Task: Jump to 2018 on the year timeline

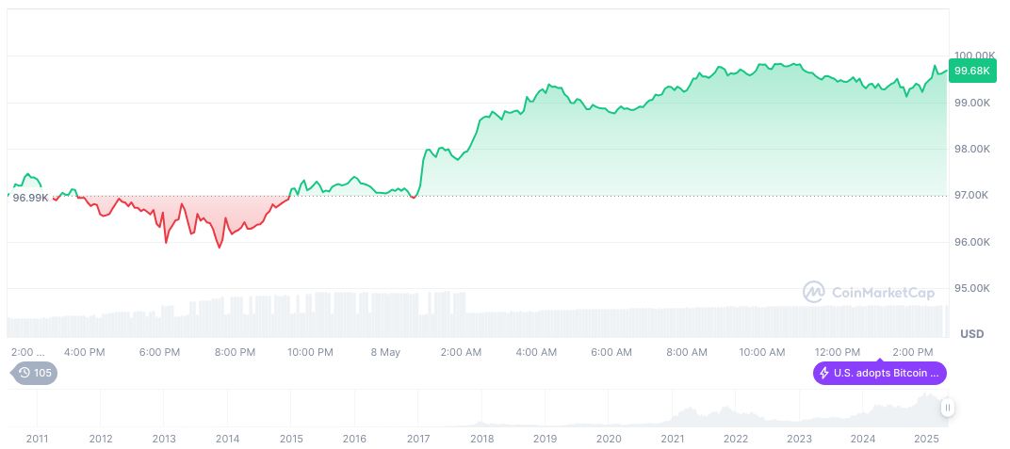Action: click(x=481, y=439)
